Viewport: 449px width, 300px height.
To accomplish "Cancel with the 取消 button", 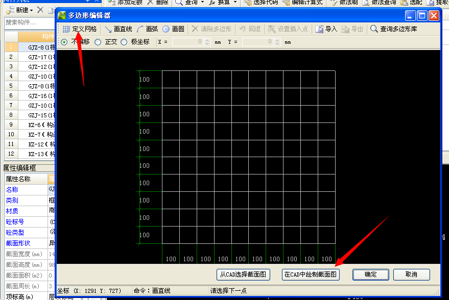I will pos(412,274).
